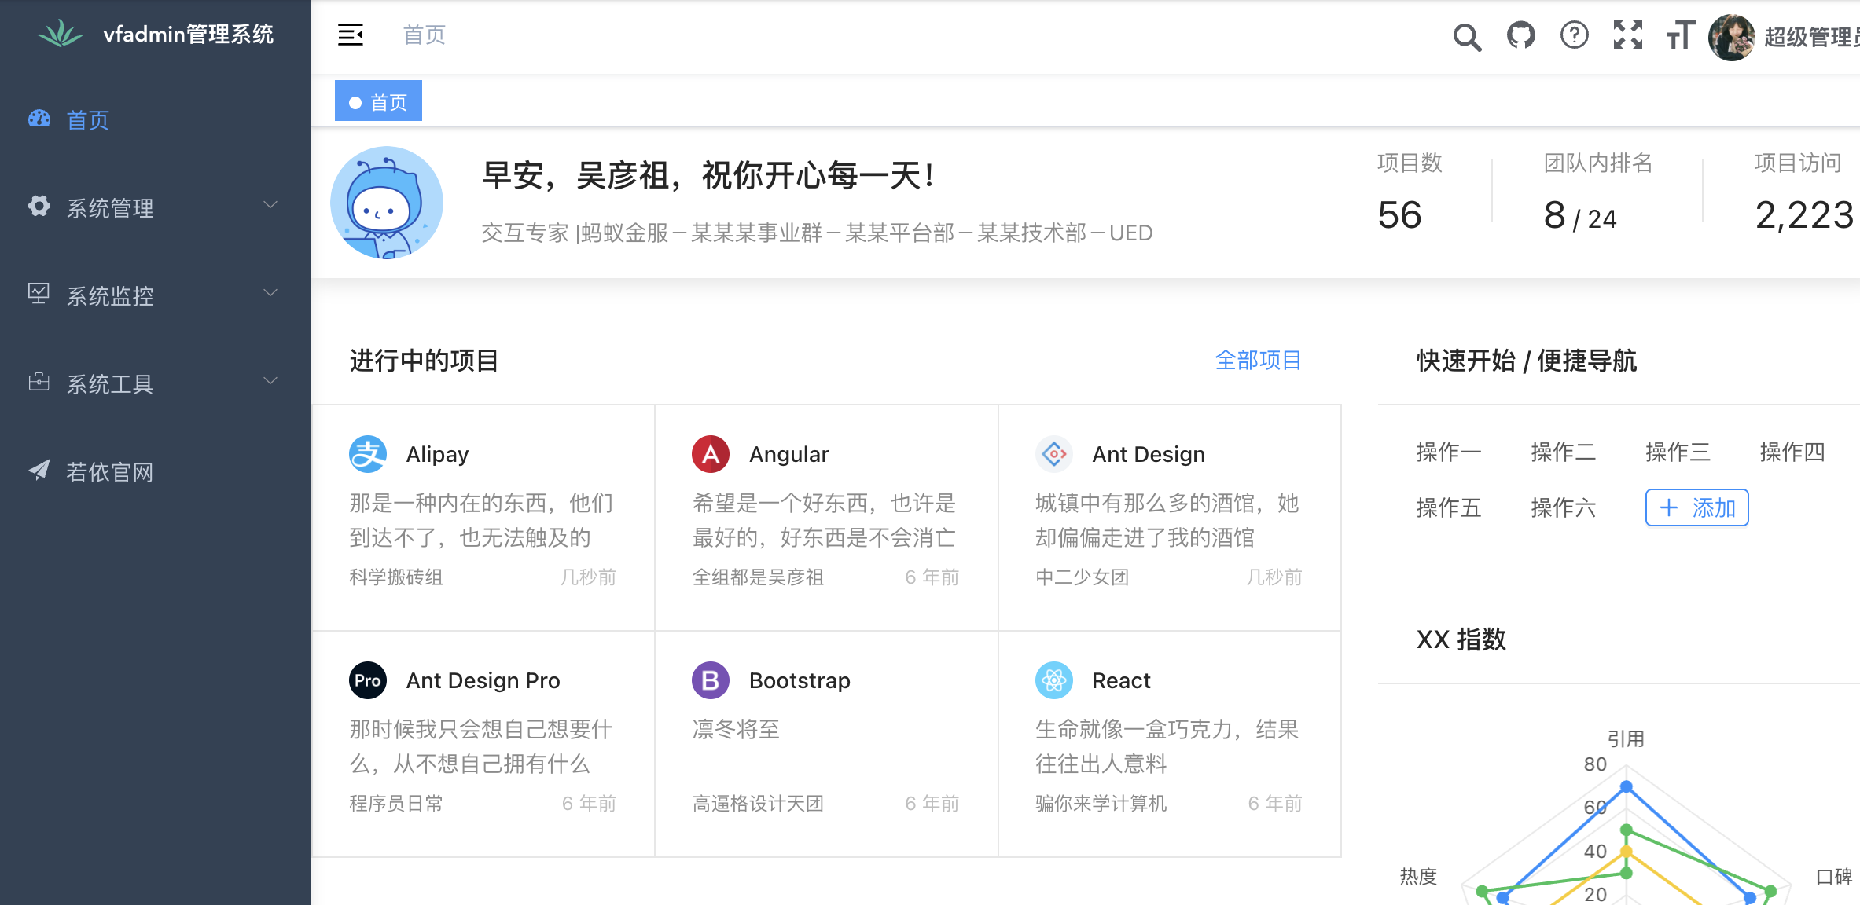Image resolution: width=1860 pixels, height=905 pixels.
Task: Expand the 系统工具 chevron arrow
Action: click(x=270, y=382)
